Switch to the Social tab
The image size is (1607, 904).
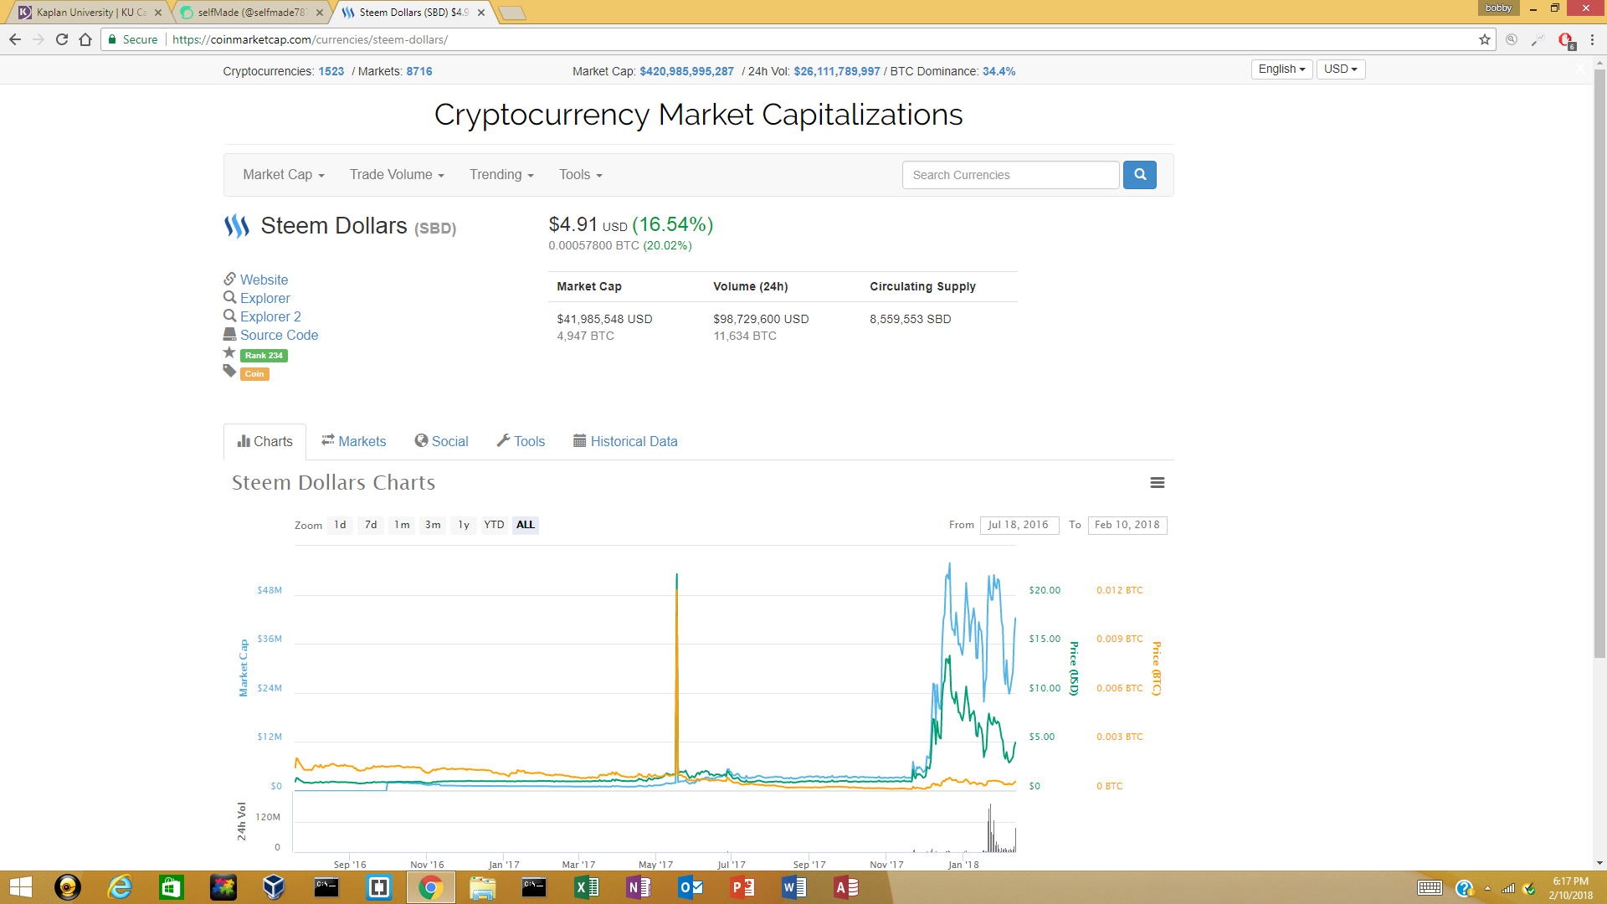[441, 441]
